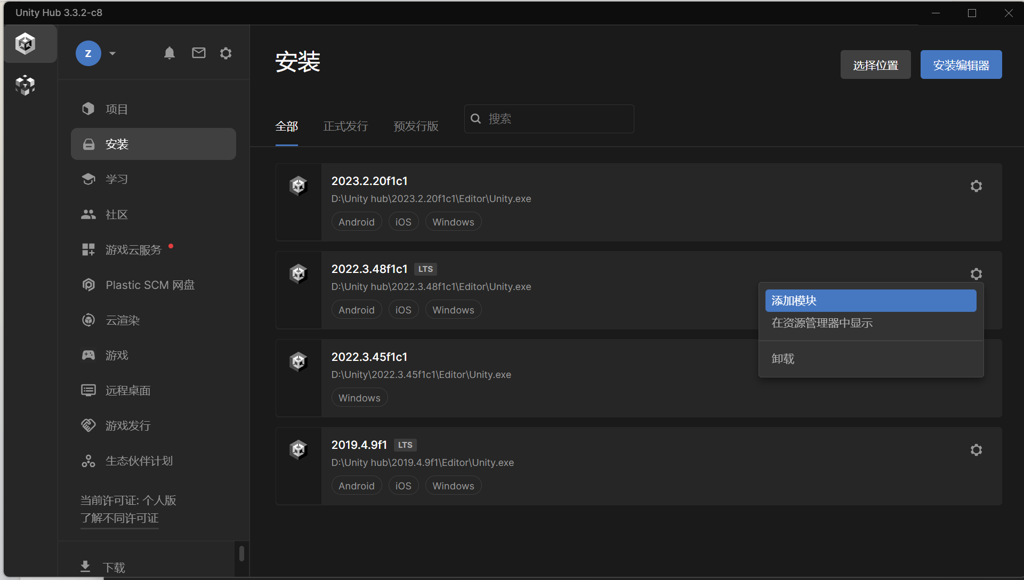Click the 游戏发行 icon
Screen dimensions: 1024x580
[88, 425]
